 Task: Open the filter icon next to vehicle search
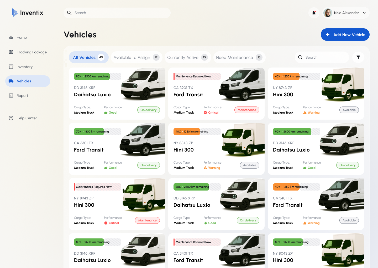(x=358, y=57)
